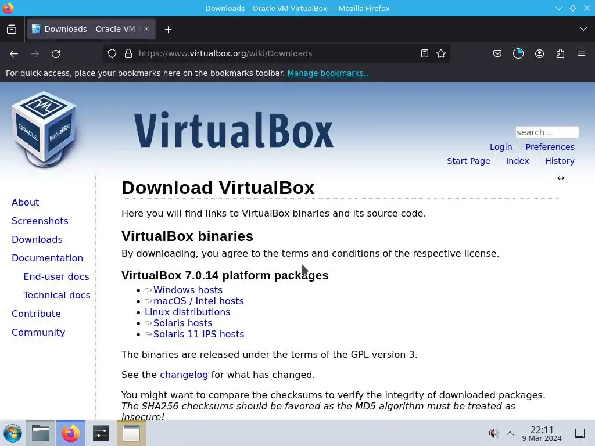Go back with the browser back arrow

pyautogui.click(x=14, y=54)
